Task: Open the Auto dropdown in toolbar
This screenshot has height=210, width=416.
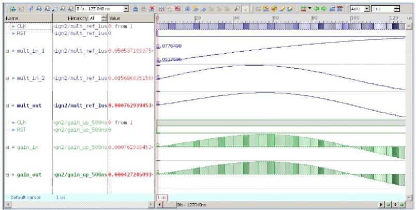Action: pyautogui.click(x=367, y=9)
